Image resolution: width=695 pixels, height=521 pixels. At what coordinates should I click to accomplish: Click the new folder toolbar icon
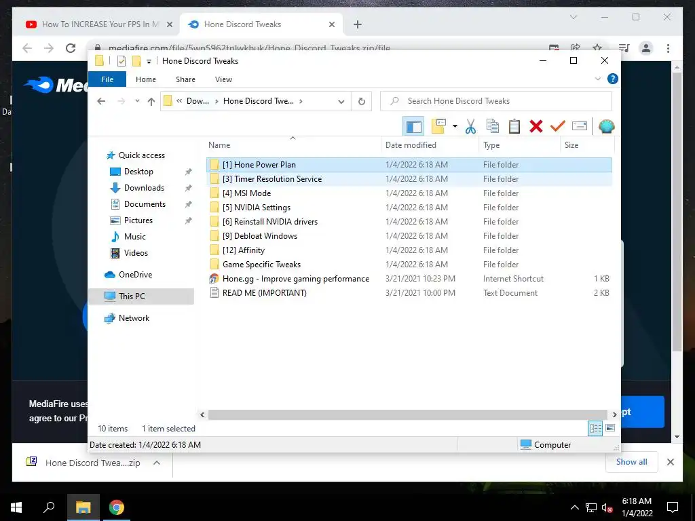tap(438, 126)
